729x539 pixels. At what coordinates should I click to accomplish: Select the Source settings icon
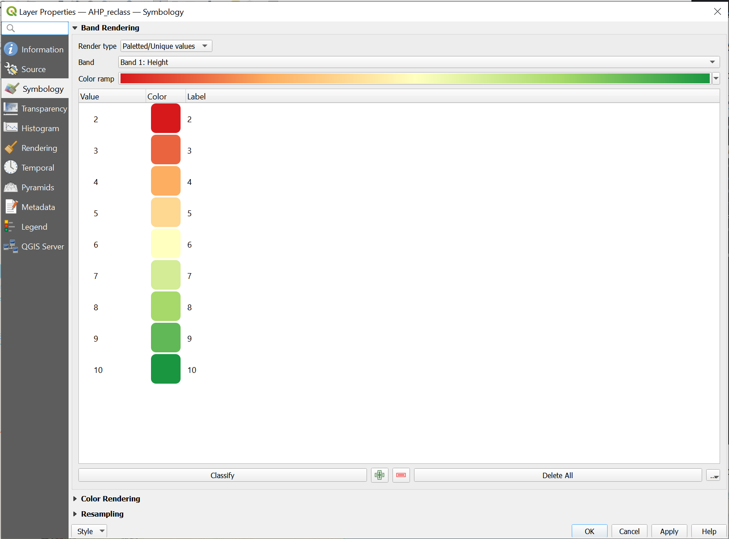point(11,69)
